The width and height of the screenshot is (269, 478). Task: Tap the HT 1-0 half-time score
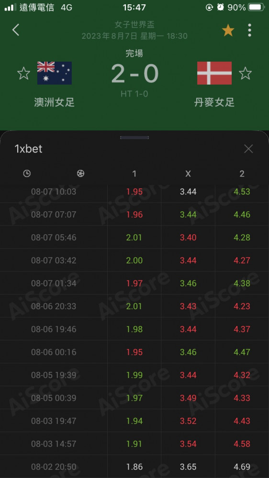(134, 94)
